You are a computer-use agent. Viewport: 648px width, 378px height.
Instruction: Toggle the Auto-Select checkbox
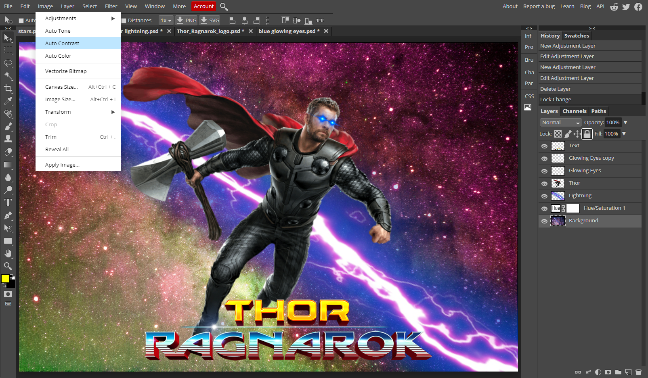(x=21, y=21)
